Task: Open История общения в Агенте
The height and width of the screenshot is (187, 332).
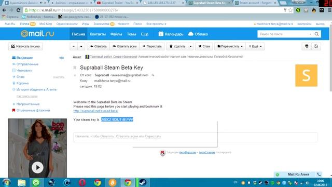Action: point(36,89)
